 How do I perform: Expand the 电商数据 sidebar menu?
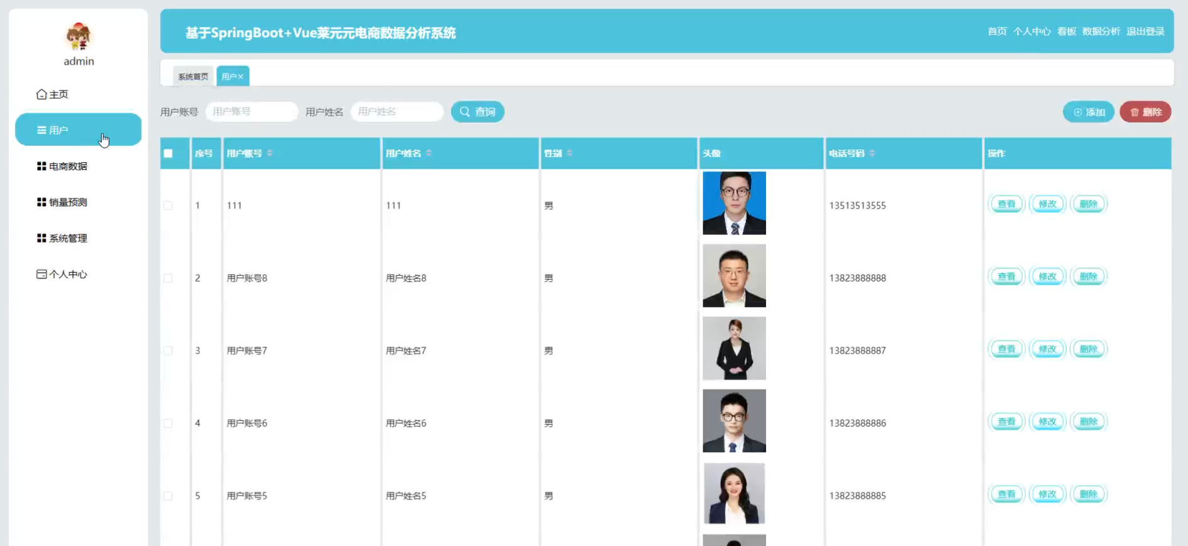pos(62,167)
